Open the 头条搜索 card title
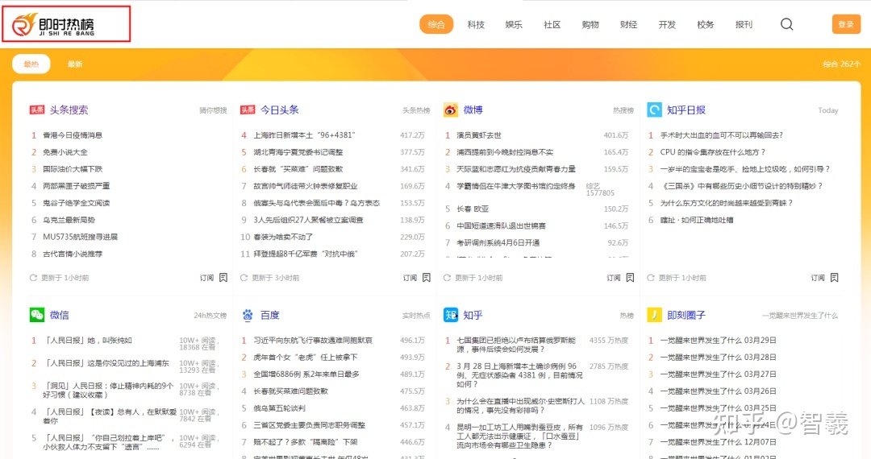 [x=69, y=110]
